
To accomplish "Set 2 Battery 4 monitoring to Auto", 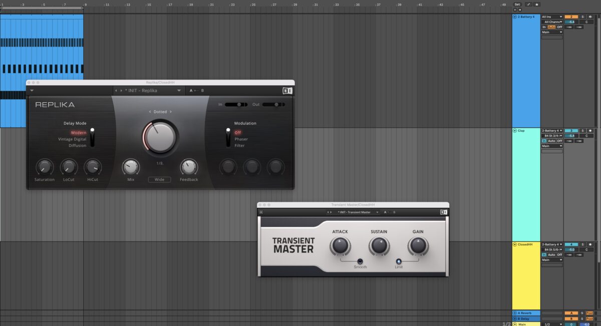I will pos(551,27).
